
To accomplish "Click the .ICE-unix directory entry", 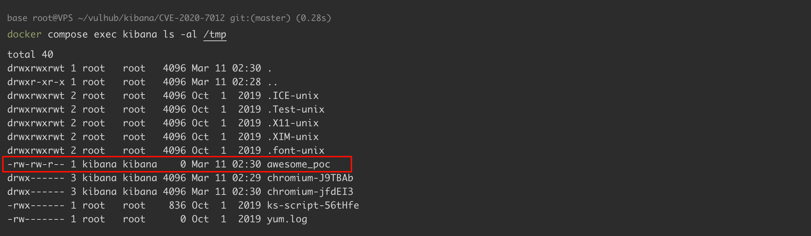I will pyautogui.click(x=293, y=96).
